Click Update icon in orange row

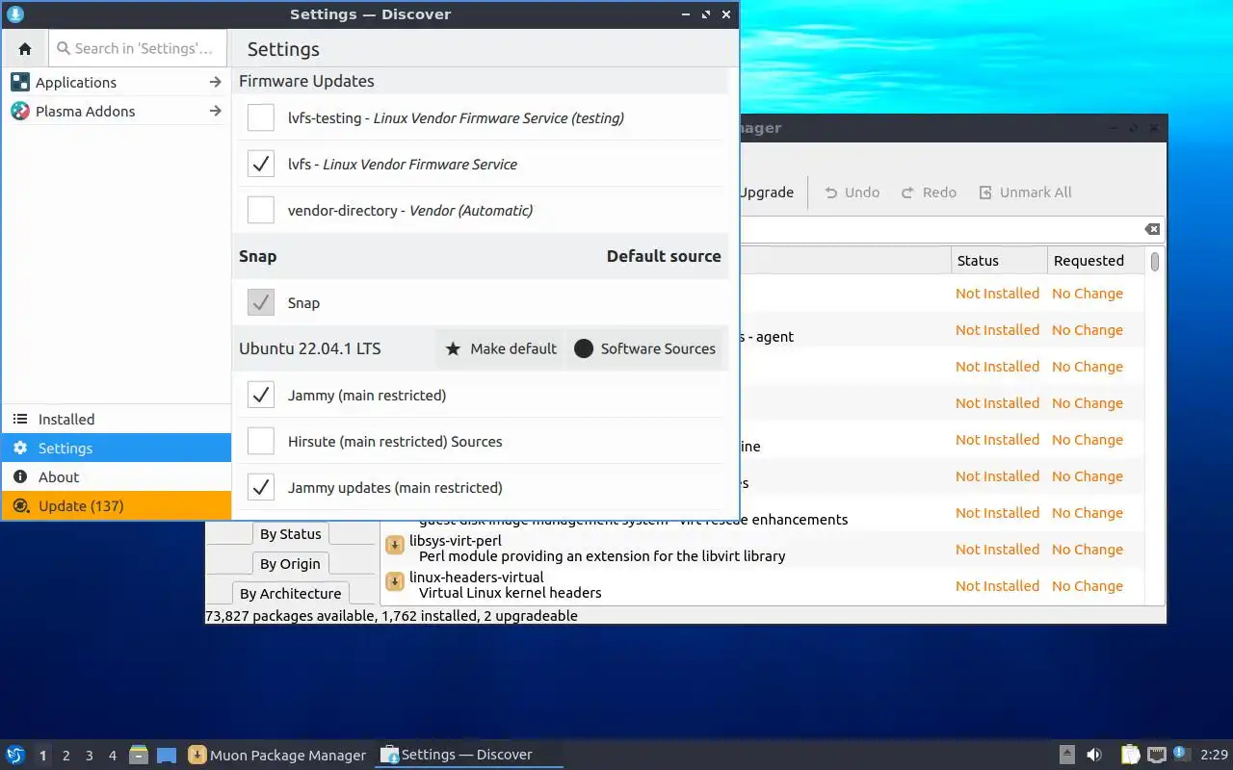(20, 506)
